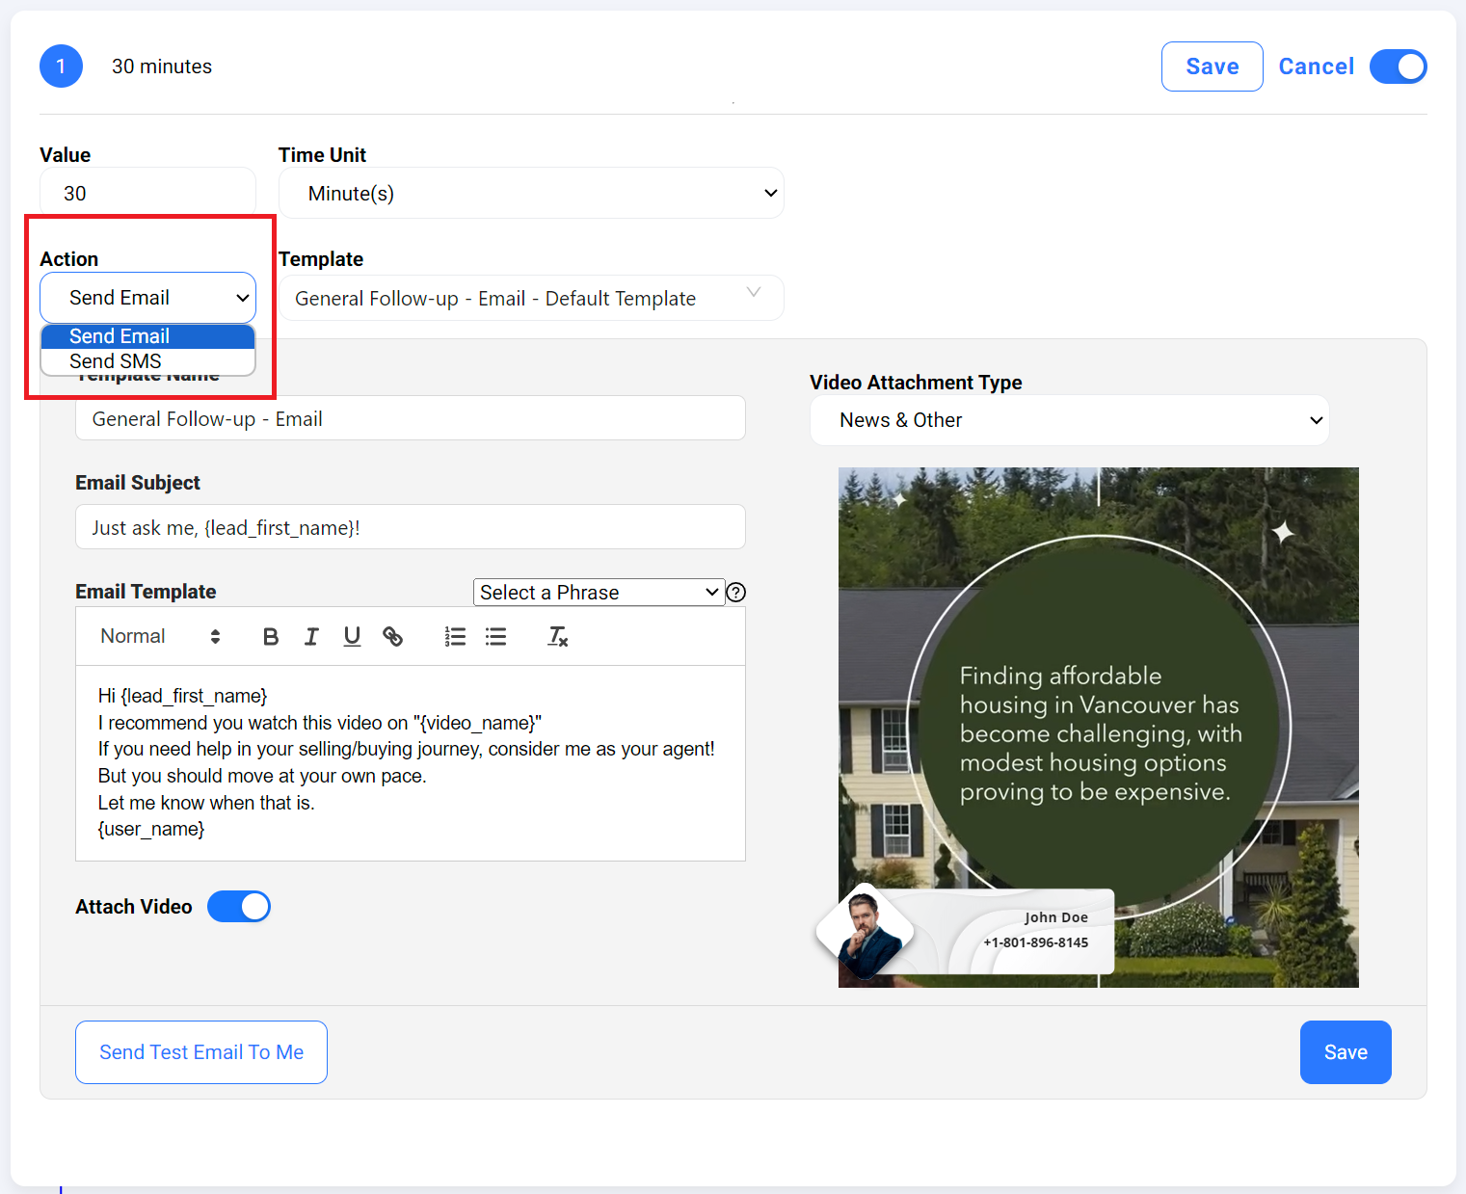The width and height of the screenshot is (1466, 1194).
Task: Open Video Attachment Type dropdown
Action: [x=1069, y=420]
